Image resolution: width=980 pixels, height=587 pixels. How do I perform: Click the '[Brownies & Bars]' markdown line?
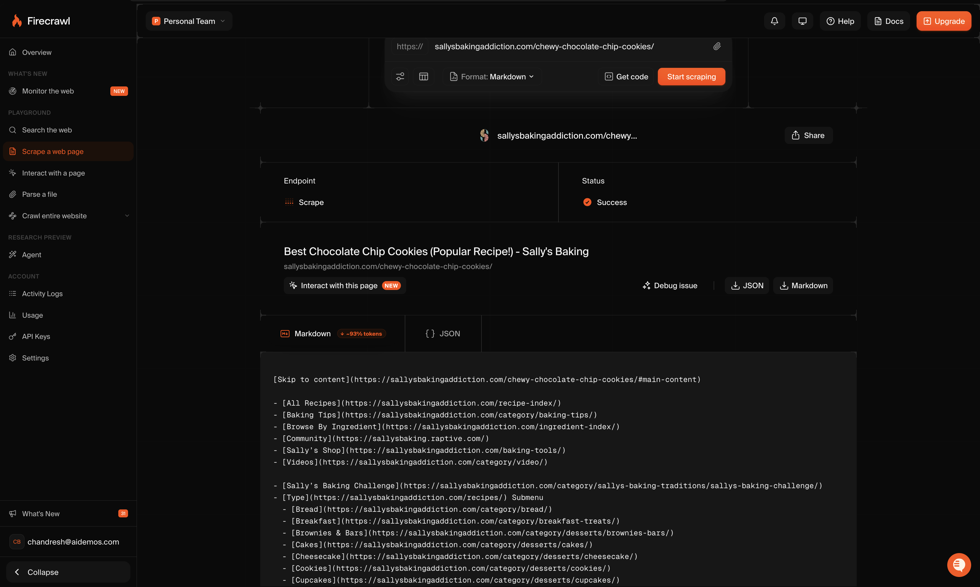(x=478, y=533)
